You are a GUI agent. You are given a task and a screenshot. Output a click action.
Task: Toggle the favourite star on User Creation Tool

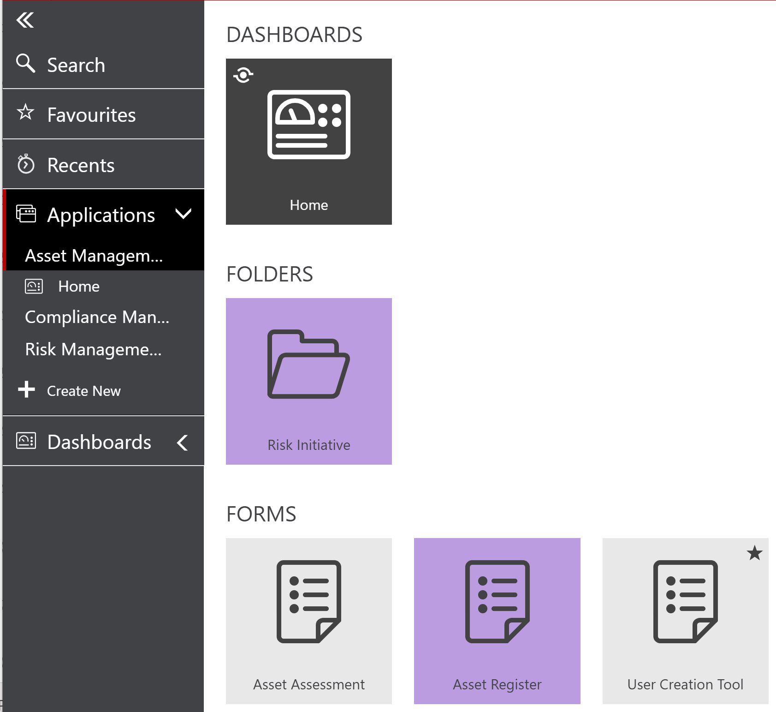(x=755, y=553)
